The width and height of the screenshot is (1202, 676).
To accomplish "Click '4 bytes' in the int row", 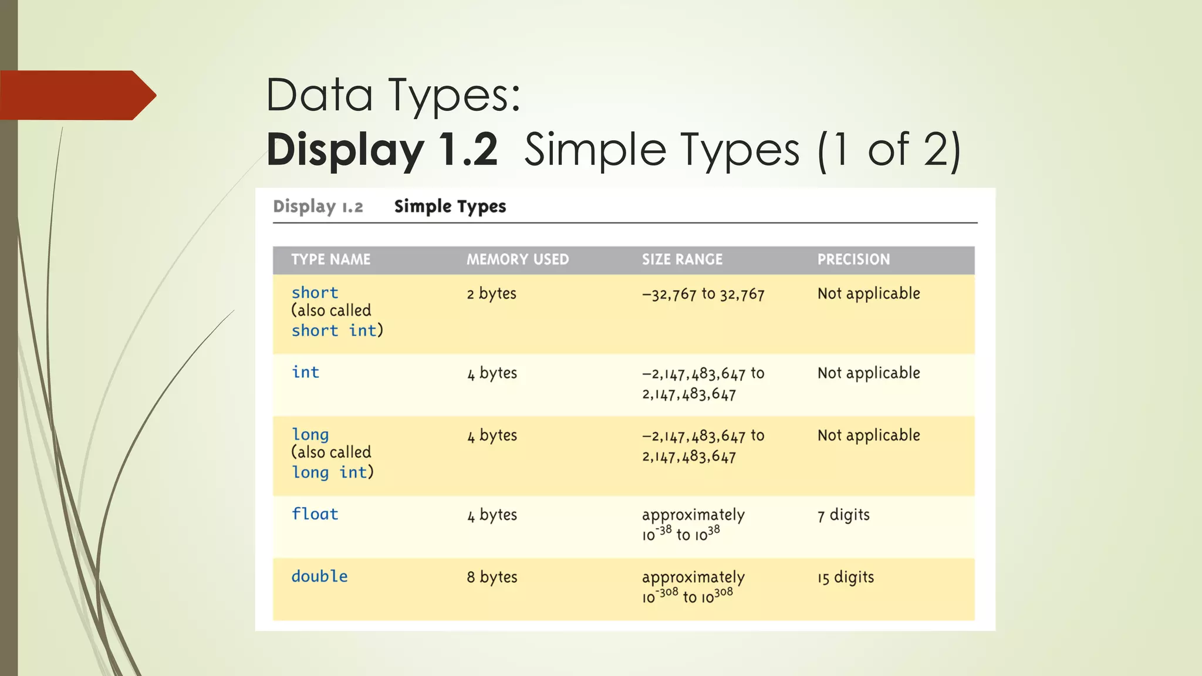I will click(x=492, y=373).
